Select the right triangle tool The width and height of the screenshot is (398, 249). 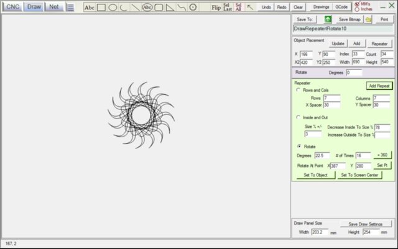point(170,7)
